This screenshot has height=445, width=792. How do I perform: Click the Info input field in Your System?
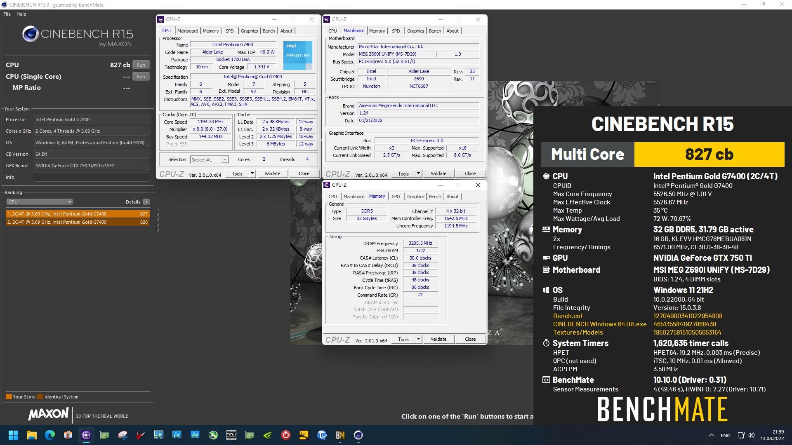[92, 177]
